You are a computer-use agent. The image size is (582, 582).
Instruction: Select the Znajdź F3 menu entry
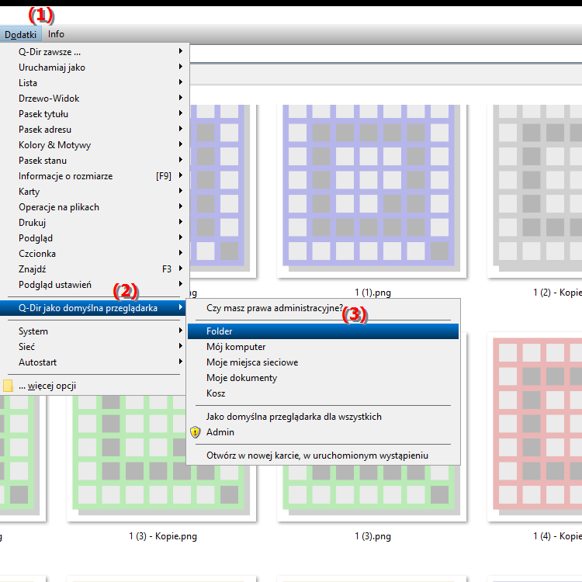95,269
